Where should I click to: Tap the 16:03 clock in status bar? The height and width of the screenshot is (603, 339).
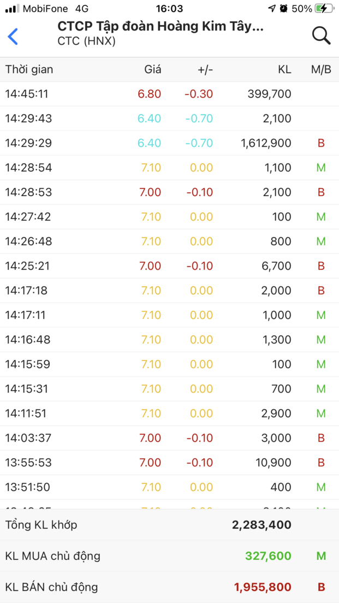169,9
